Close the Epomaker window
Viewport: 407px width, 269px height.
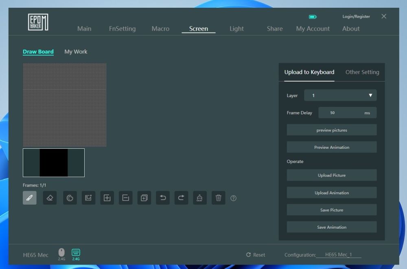(x=384, y=16)
